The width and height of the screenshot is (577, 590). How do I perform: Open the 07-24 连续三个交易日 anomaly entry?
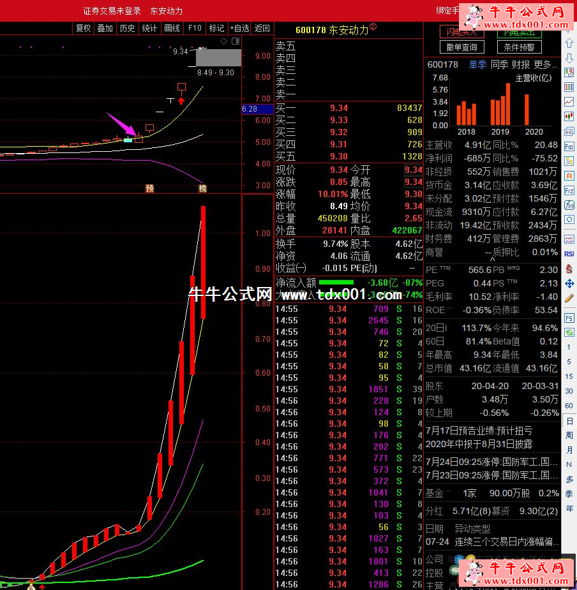491,542
